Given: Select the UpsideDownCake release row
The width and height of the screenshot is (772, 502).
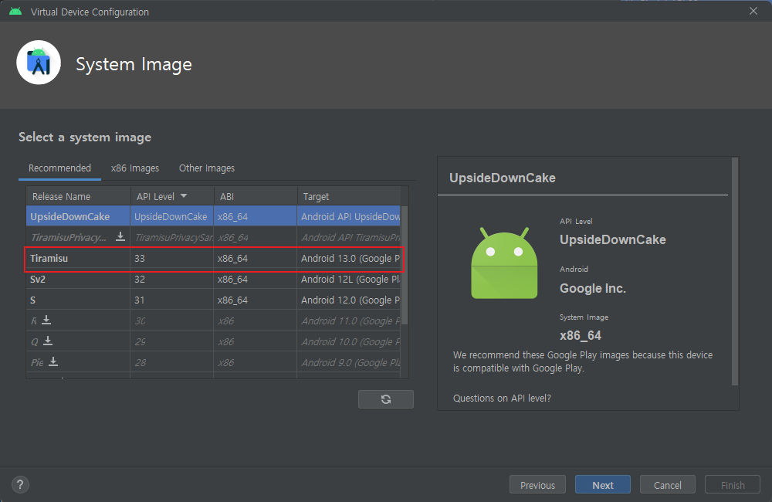Looking at the screenshot, I should coord(213,216).
